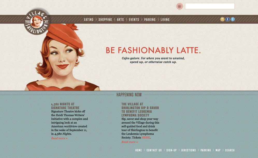This screenshot has height=158, width=258.
Task: Click the 'Cafes galore' tagline text
Action: click(153, 60)
